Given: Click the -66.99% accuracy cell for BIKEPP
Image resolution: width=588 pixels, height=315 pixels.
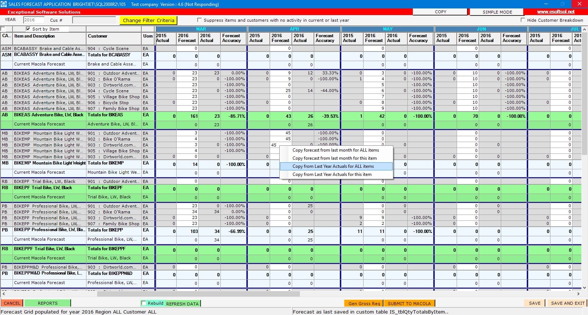Looking at the screenshot, I should pos(234,231).
